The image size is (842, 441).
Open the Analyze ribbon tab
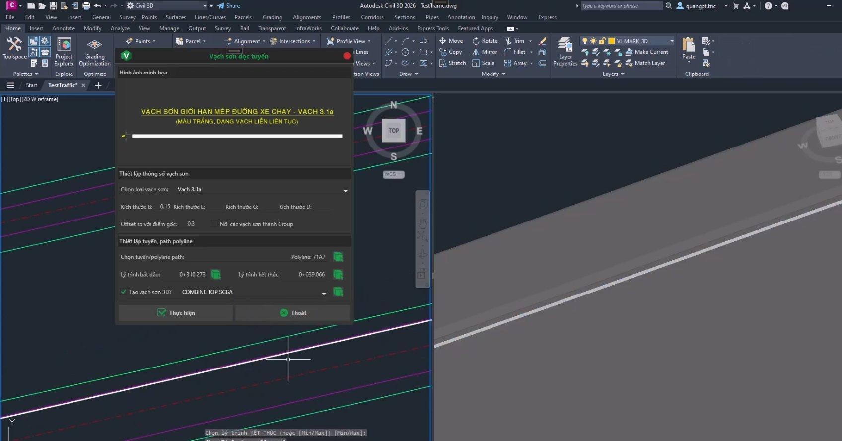[x=120, y=28]
